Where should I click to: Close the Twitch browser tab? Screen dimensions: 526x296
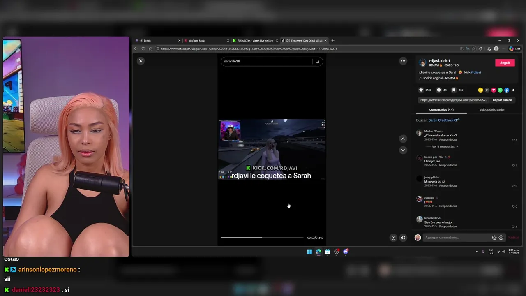coord(179,41)
